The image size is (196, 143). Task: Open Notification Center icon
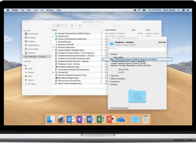click(188, 10)
